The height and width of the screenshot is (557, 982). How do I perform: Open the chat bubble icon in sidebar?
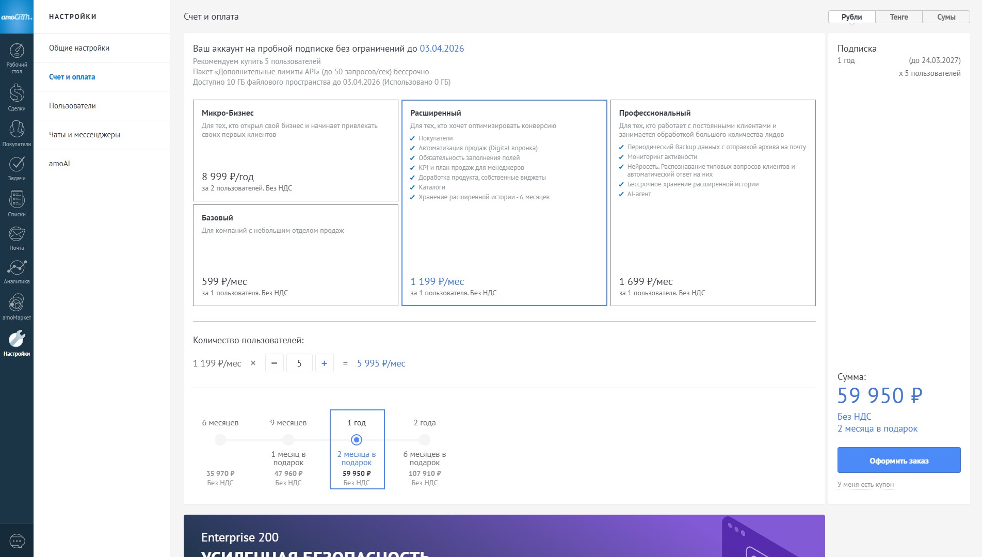pos(17,540)
